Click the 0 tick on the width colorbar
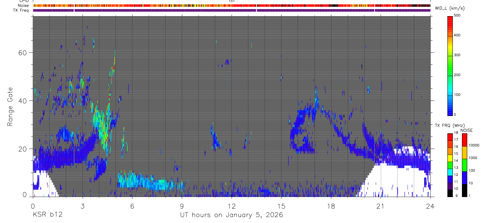484x223 pixels. point(455,114)
